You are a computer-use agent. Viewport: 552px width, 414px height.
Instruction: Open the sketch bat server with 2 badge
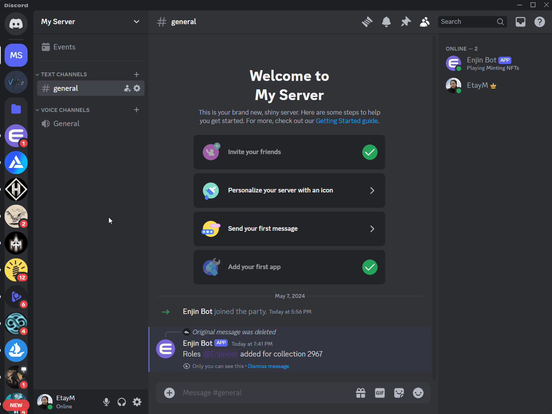pyautogui.click(x=16, y=216)
